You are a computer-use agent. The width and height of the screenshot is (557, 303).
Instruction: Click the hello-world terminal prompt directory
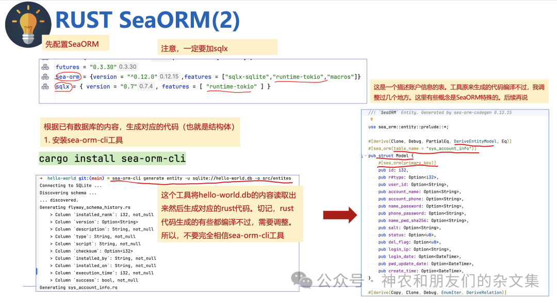coord(62,179)
